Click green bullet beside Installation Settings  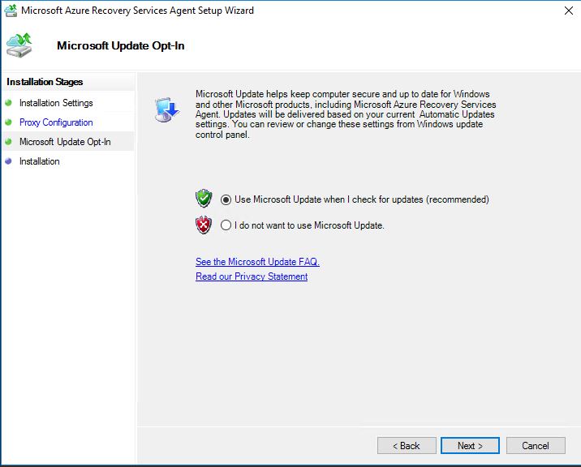[x=9, y=103]
